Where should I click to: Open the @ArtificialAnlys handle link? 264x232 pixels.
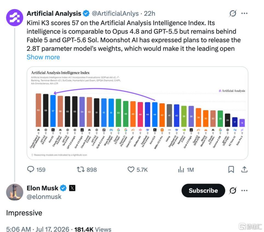[115, 13]
